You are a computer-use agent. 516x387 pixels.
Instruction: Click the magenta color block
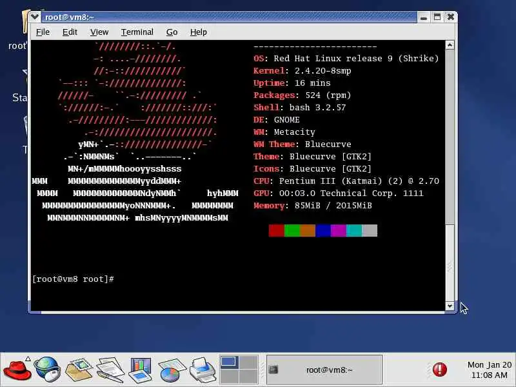click(x=338, y=230)
